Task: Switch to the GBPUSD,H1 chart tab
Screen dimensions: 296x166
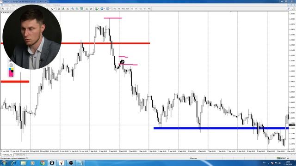Action: (20, 155)
